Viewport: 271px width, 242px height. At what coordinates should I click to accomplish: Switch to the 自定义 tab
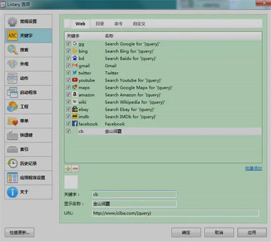139,24
